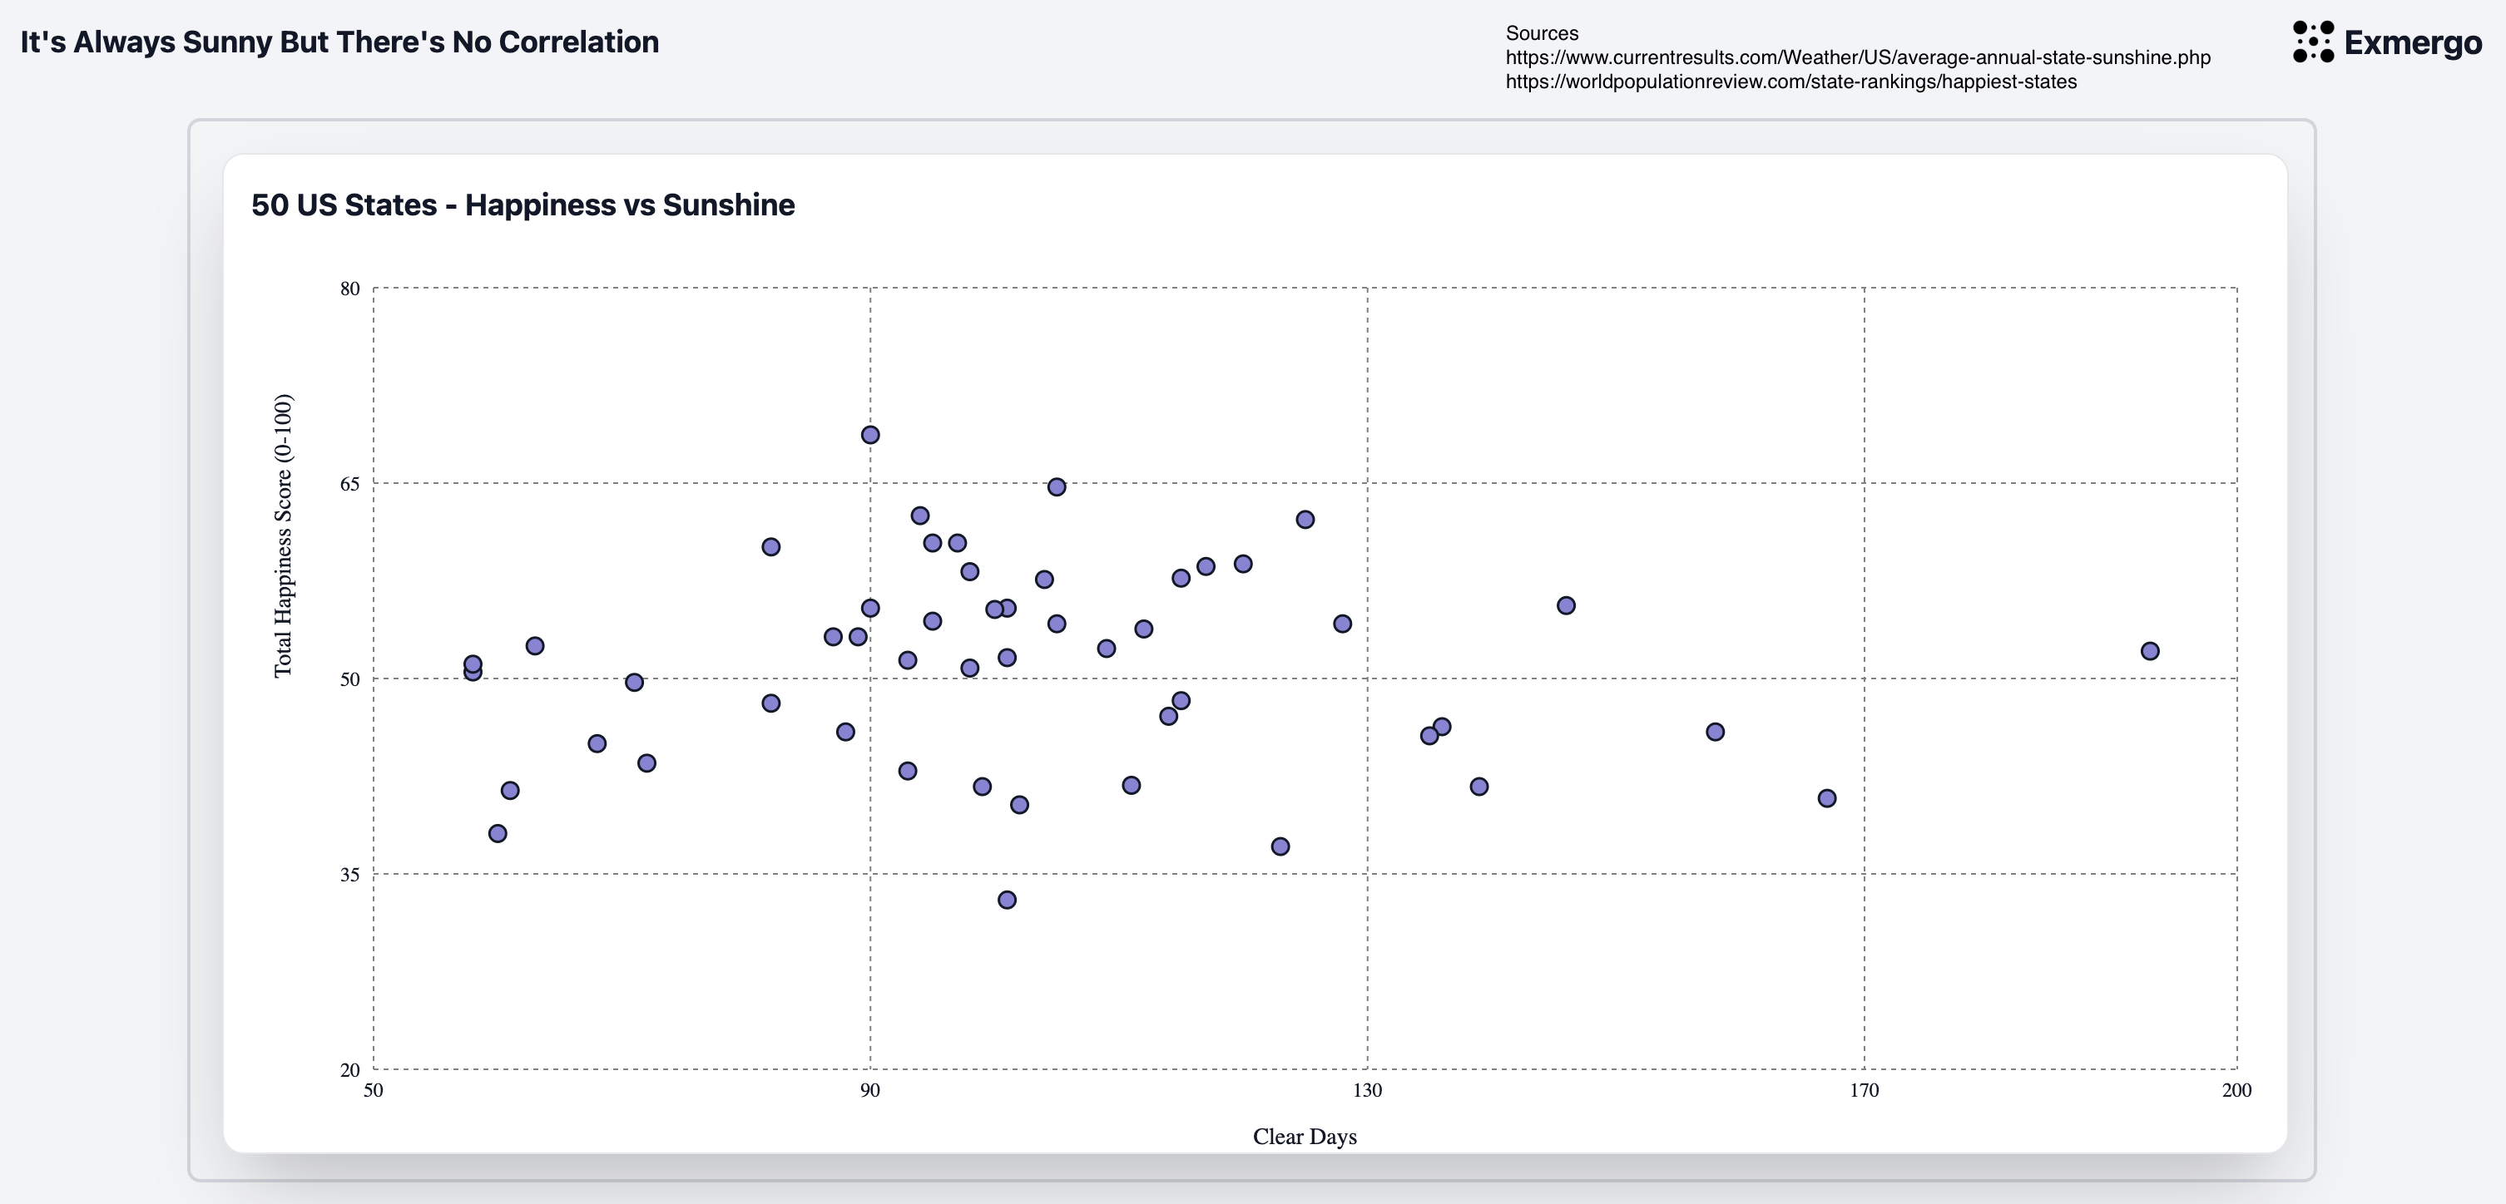Click the page heading It's Always Sunny
Image resolution: width=2506 pixels, height=1204 pixels.
[339, 42]
